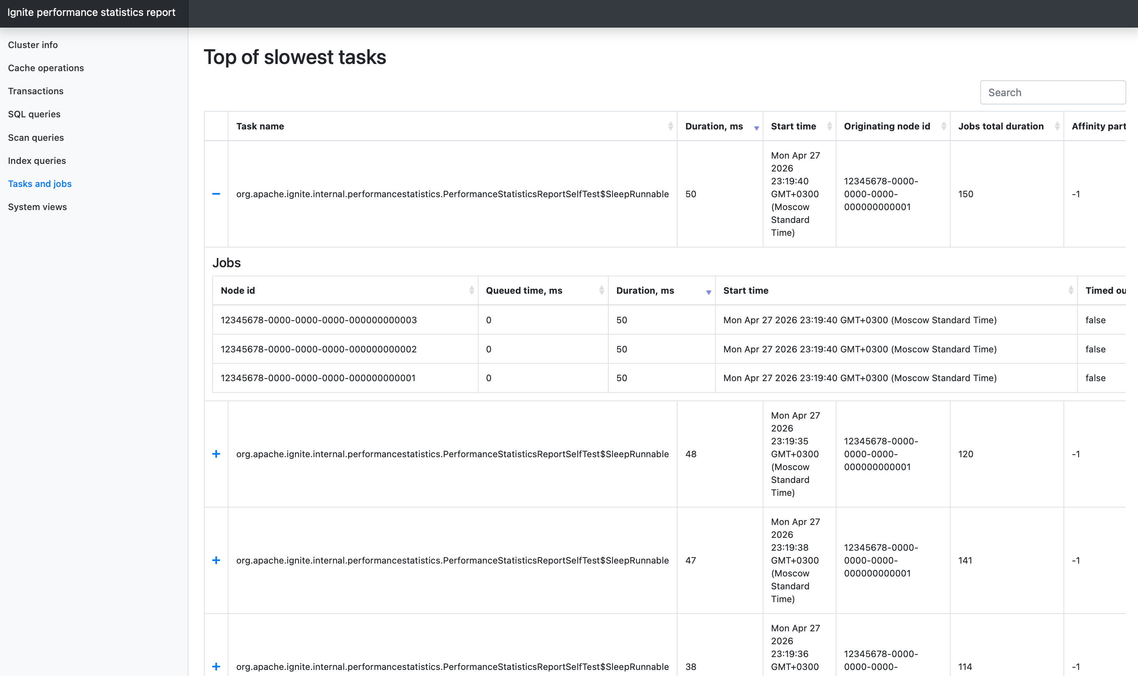Open Cluster info section
Image resolution: width=1138 pixels, height=676 pixels.
[33, 45]
